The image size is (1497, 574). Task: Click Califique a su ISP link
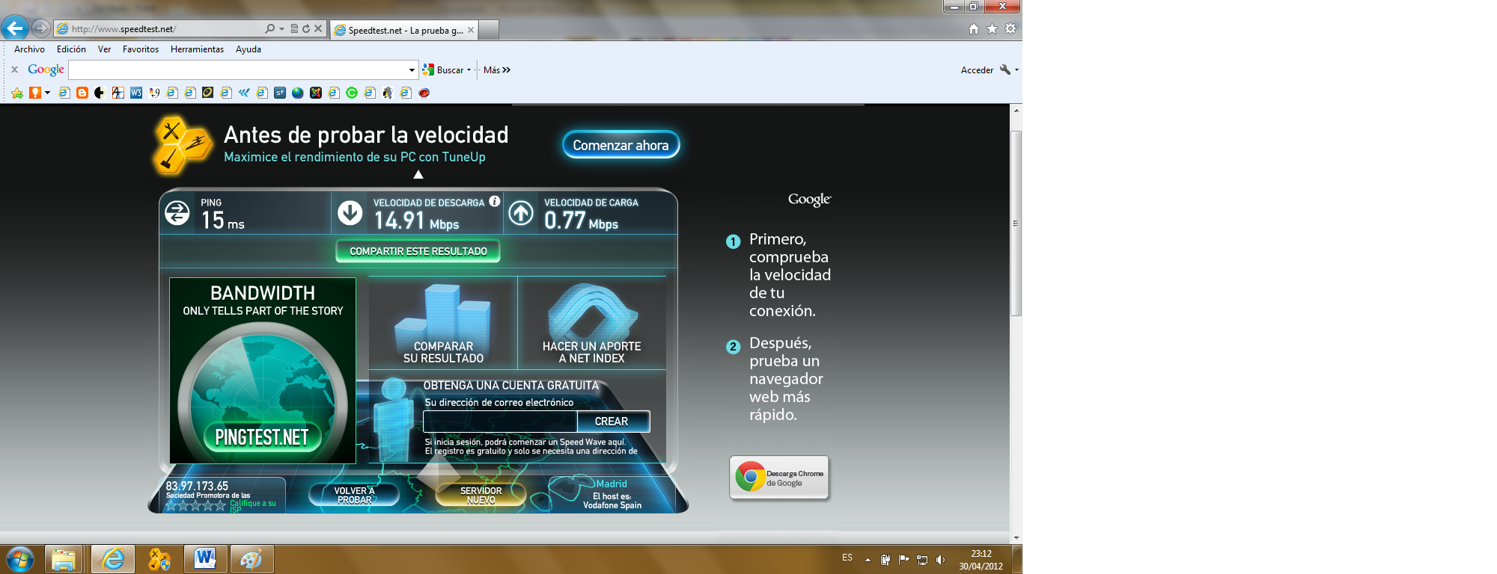252,506
